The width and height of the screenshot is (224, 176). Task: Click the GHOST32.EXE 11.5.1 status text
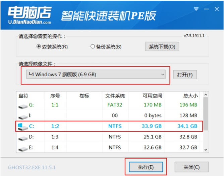click(x=32, y=167)
